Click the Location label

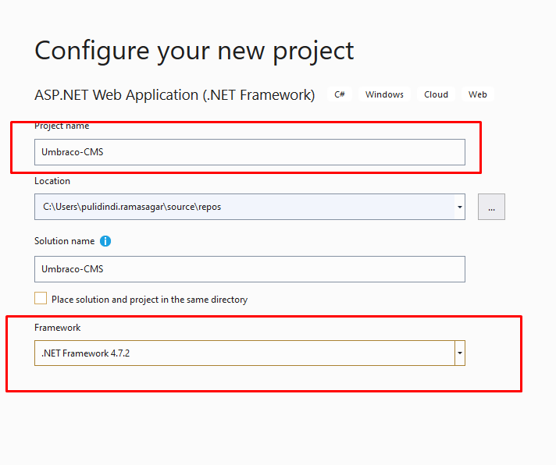(52, 181)
